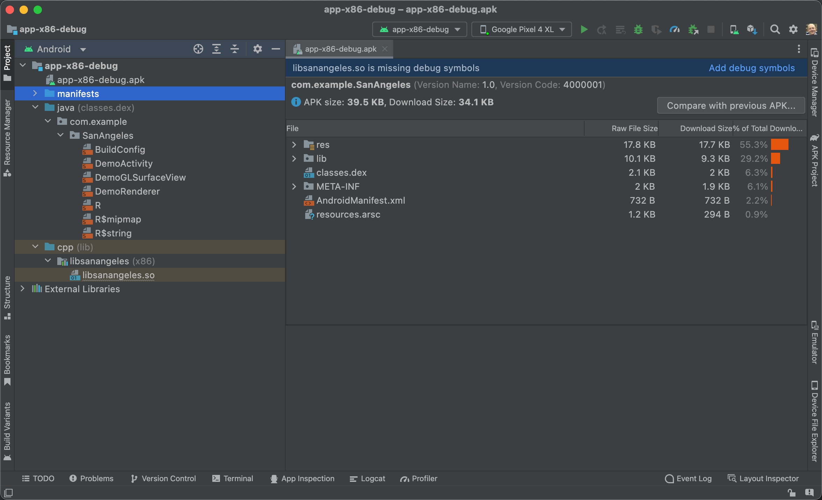The image size is (822, 500).
Task: Click the Add debug symbols button
Action: 752,67
